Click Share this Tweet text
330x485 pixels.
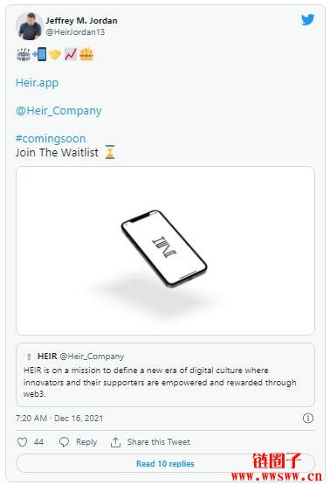[159, 442]
